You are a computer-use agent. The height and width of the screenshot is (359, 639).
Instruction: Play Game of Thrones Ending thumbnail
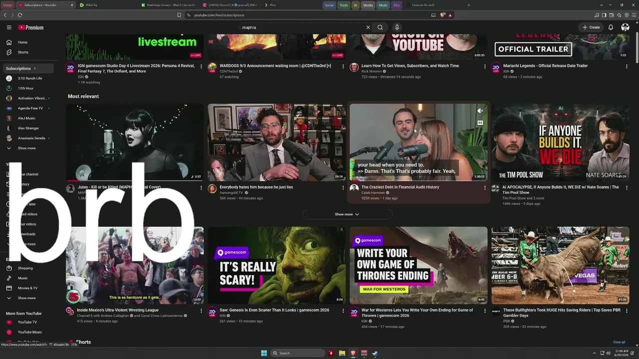418,265
